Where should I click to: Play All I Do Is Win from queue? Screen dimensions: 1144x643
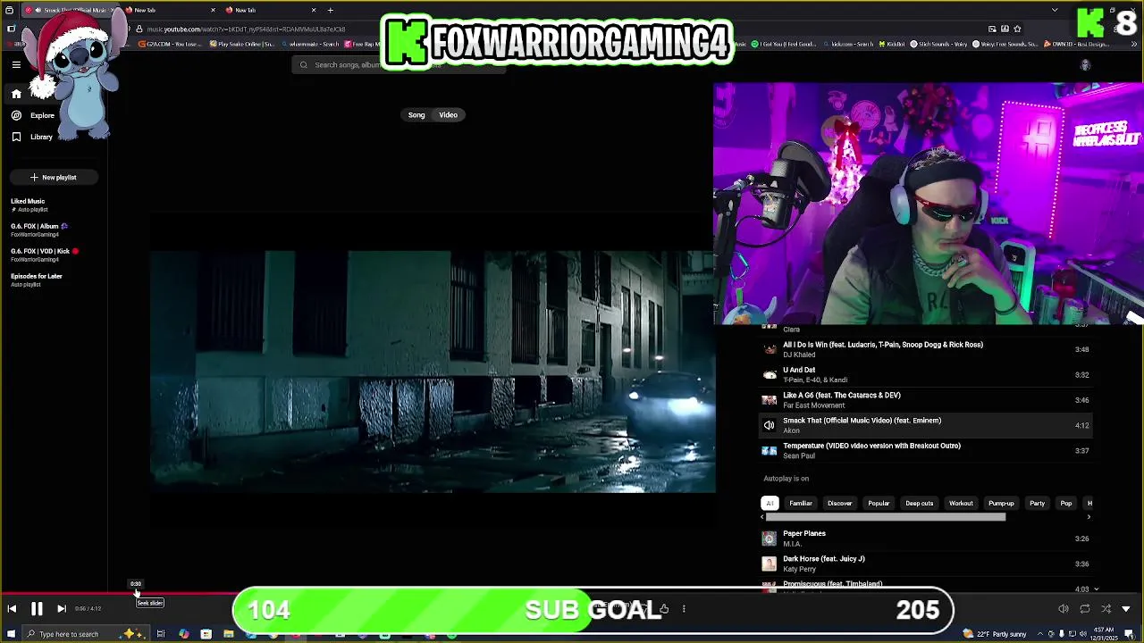[927, 349]
